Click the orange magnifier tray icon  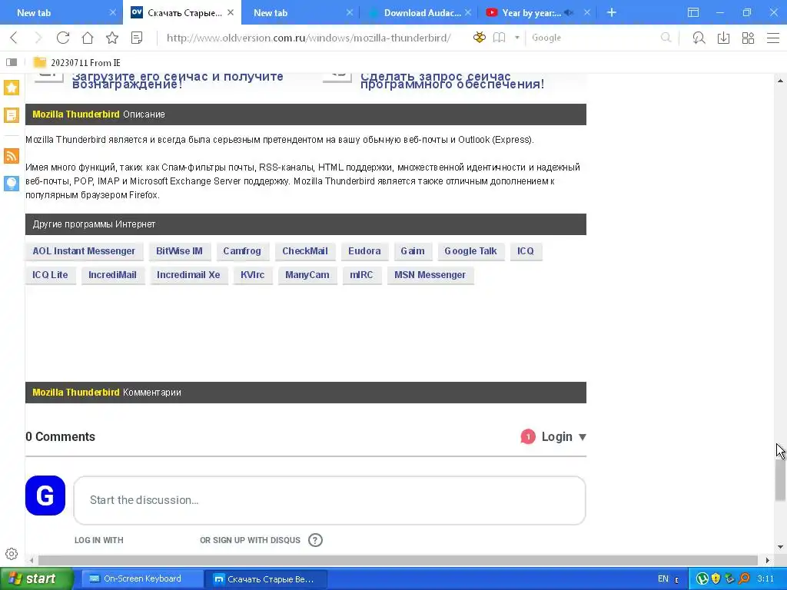pyautogui.click(x=744, y=578)
